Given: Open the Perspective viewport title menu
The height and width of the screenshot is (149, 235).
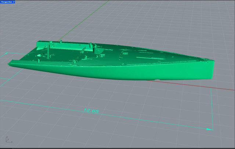Looking at the screenshot, I should pos(7,2).
